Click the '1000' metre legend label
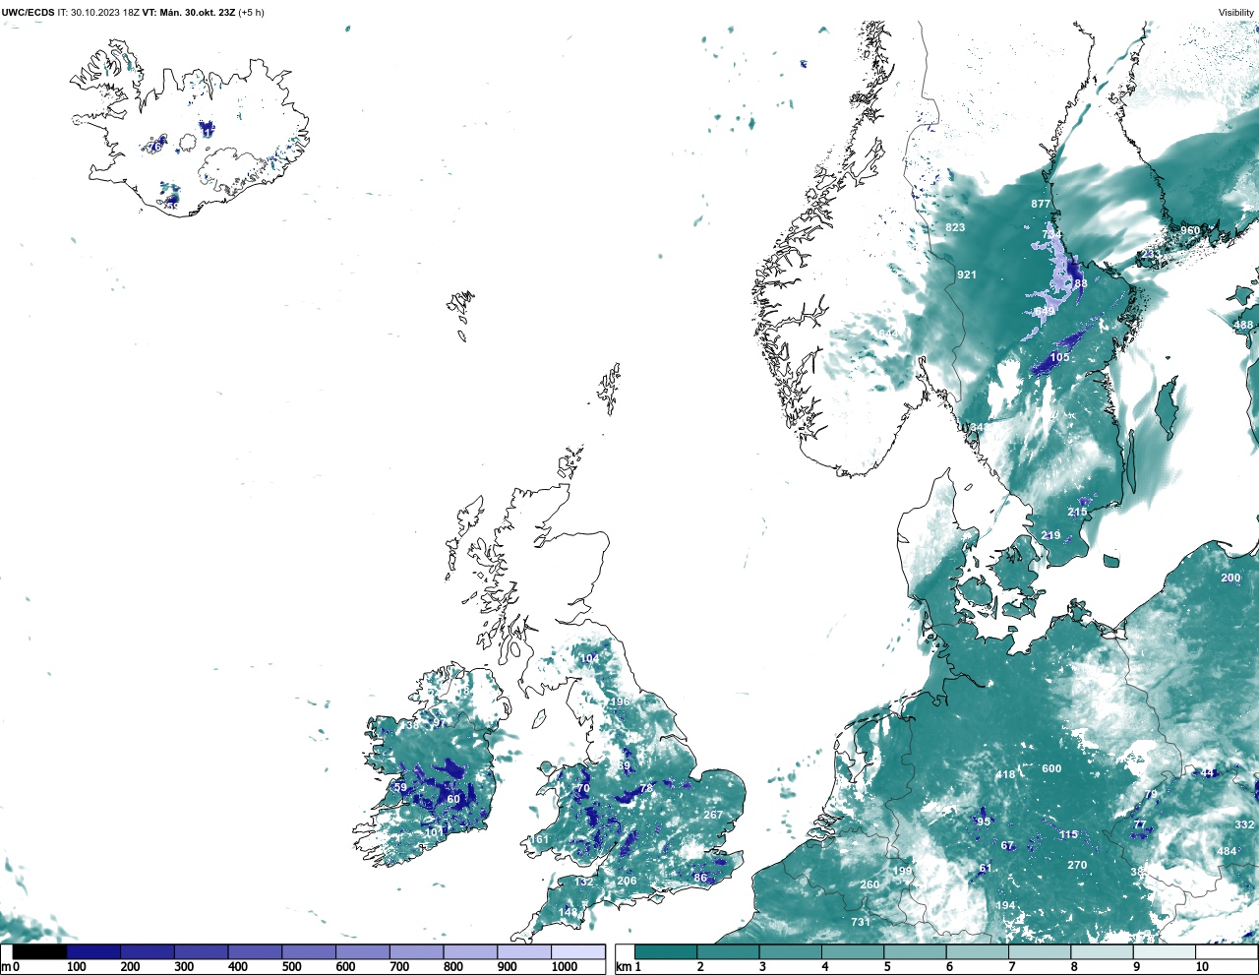 pos(564,967)
